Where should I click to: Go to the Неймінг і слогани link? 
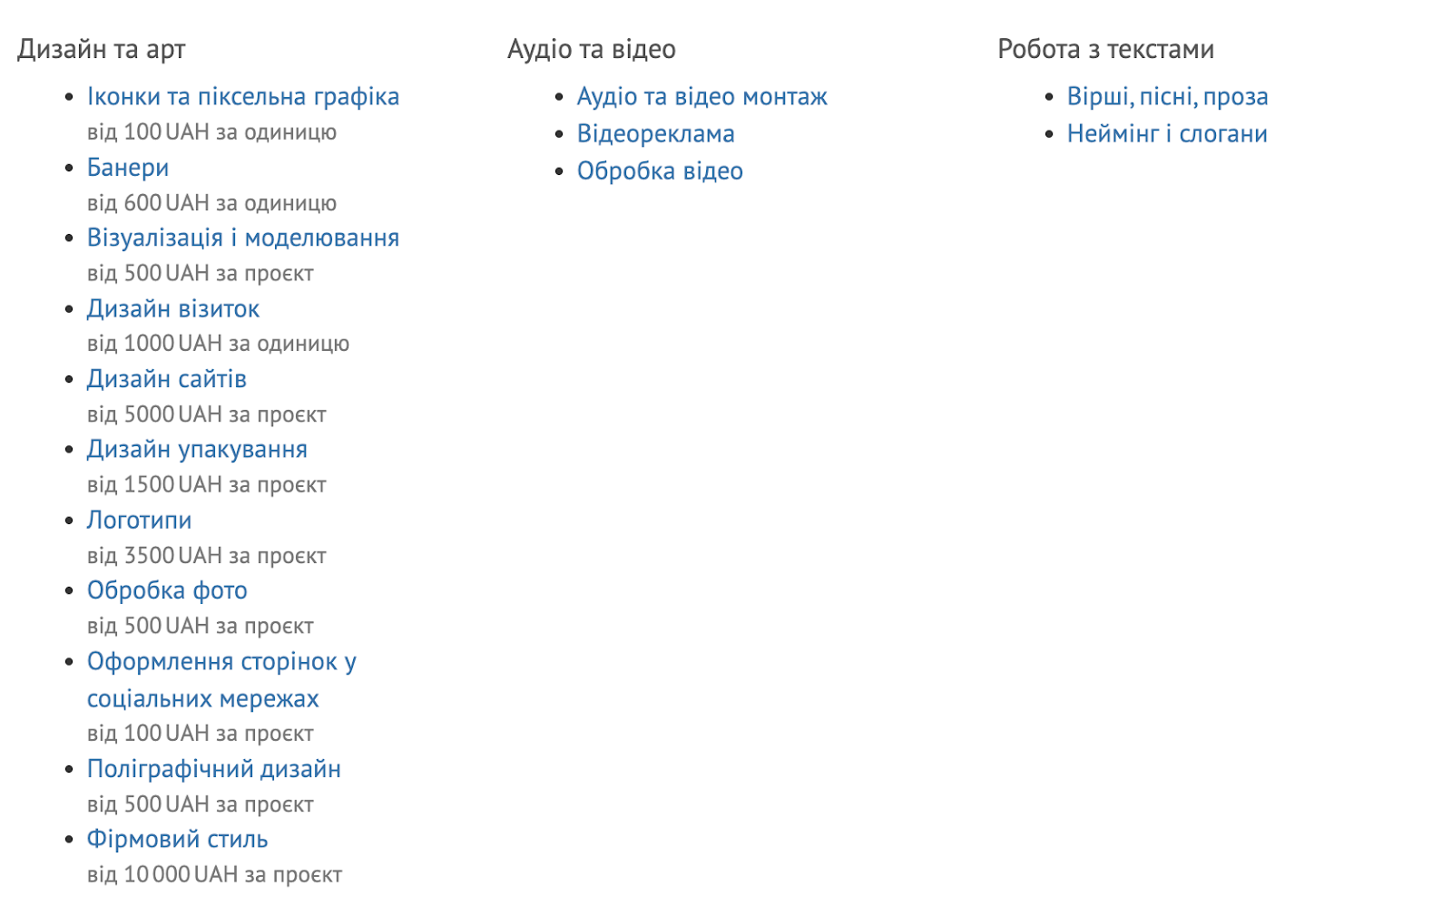(1167, 134)
